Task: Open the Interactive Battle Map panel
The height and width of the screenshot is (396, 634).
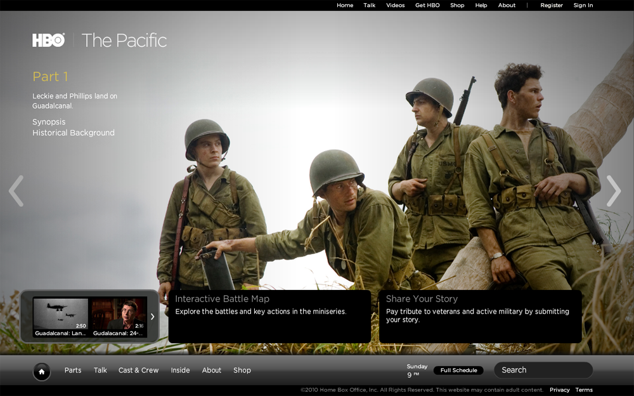Action: [x=269, y=317]
